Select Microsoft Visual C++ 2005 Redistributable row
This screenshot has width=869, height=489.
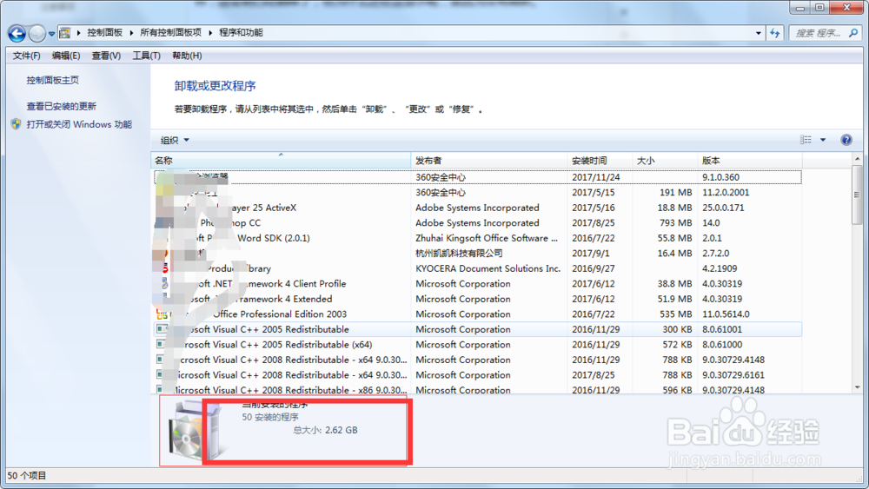point(477,329)
